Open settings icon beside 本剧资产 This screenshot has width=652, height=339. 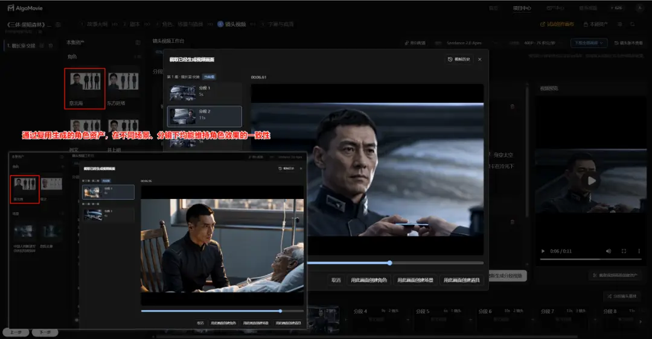(620, 24)
